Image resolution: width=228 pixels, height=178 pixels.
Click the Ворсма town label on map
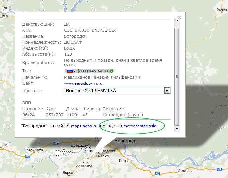(x=69, y=173)
